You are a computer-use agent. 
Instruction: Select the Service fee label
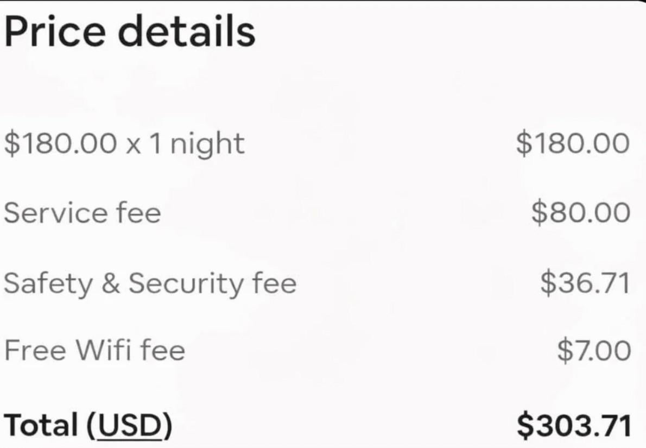(83, 212)
